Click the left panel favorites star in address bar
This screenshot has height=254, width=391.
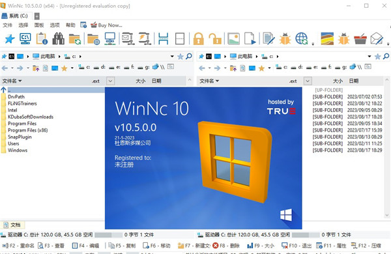[x=181, y=57]
